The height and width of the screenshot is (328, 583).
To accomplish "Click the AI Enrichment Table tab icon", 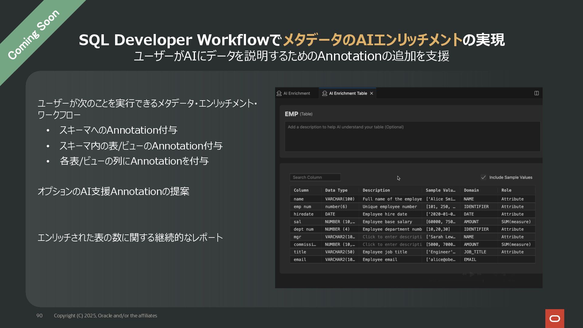I will (325, 93).
